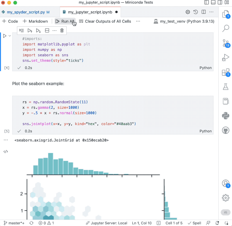Delete the imports cell with trash icon
Viewport: 232px width, 226px height.
(62, 30)
